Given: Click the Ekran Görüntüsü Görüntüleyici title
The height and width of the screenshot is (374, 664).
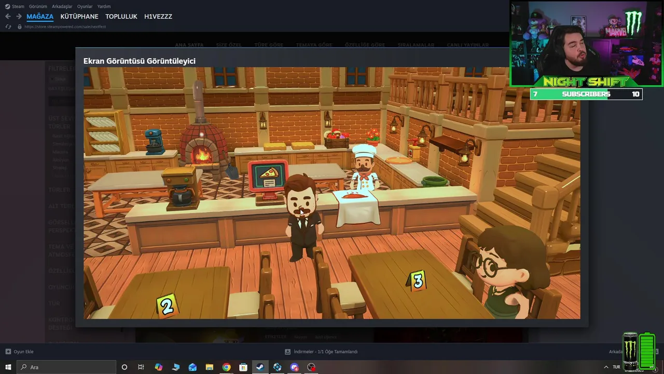Looking at the screenshot, I should tap(140, 61).
